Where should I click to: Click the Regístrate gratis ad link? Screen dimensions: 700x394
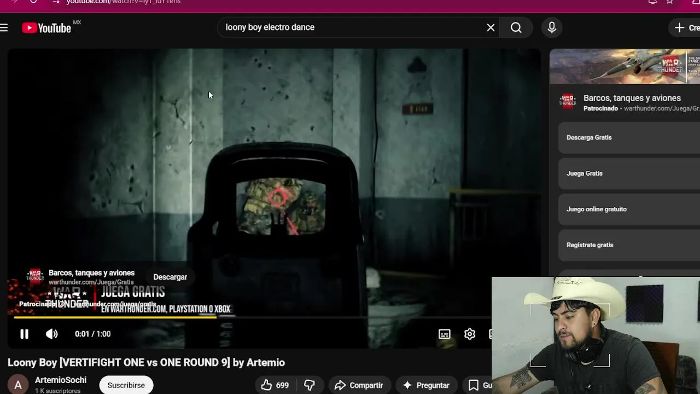629,245
